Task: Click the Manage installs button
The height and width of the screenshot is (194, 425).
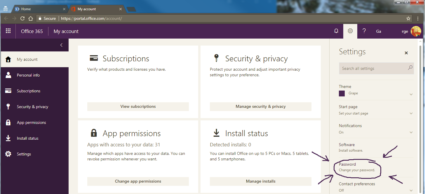Action: [x=261, y=181]
